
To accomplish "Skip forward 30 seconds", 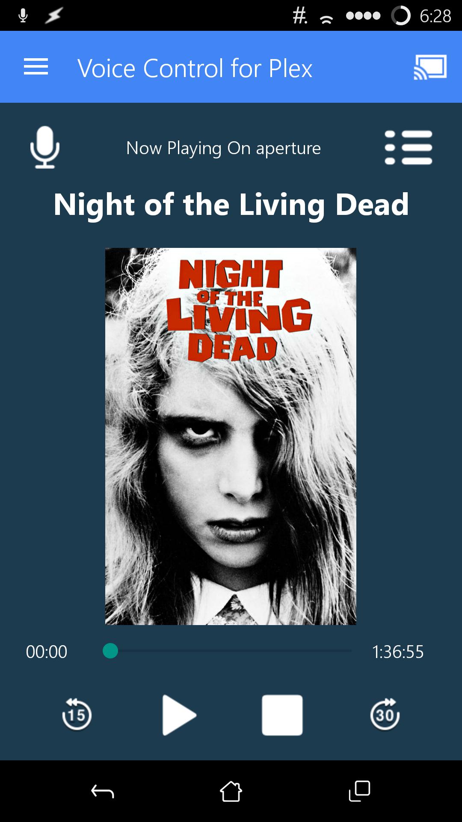I will 385,715.
